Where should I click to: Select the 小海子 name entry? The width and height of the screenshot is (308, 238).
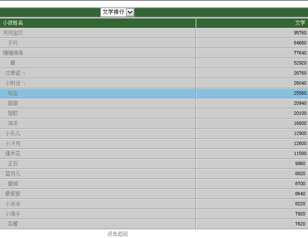(13, 214)
